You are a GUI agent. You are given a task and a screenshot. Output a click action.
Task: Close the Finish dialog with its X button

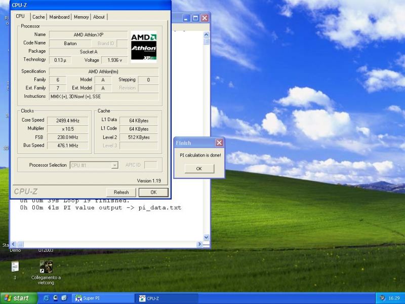[x=219, y=143]
